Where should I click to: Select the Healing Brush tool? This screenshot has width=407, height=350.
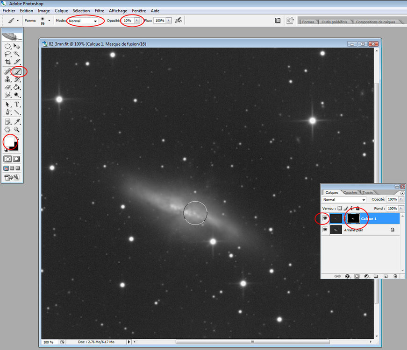7,71
